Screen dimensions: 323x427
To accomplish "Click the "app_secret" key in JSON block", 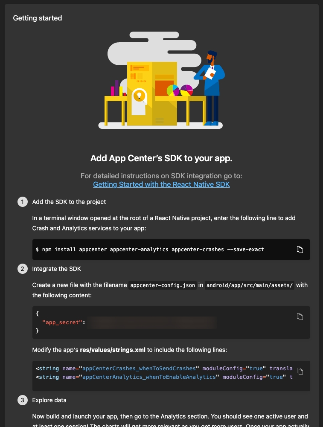I will 62,322.
